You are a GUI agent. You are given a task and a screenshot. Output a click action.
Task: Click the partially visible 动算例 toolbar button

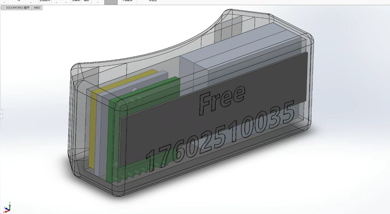(x=75, y=1)
